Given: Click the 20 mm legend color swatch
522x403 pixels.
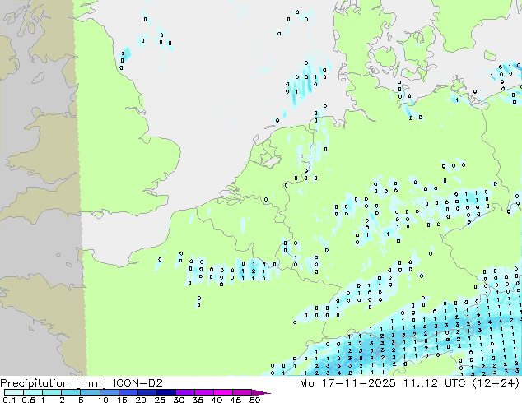Looking at the screenshot, I should pyautogui.click(x=147, y=392).
